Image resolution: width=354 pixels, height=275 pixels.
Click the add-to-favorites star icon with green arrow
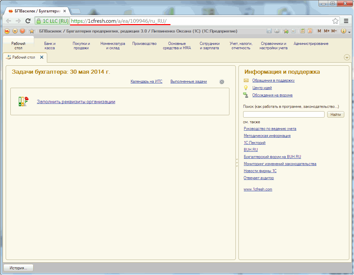point(286,31)
